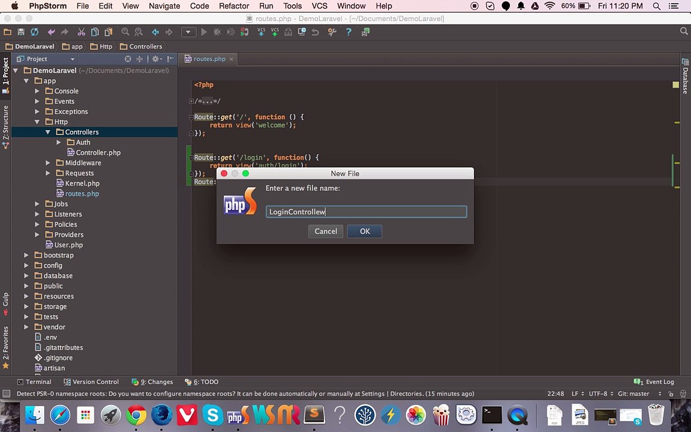This screenshot has width=691, height=432.
Task: Select Kernel.php in the project tree
Action: click(78, 184)
